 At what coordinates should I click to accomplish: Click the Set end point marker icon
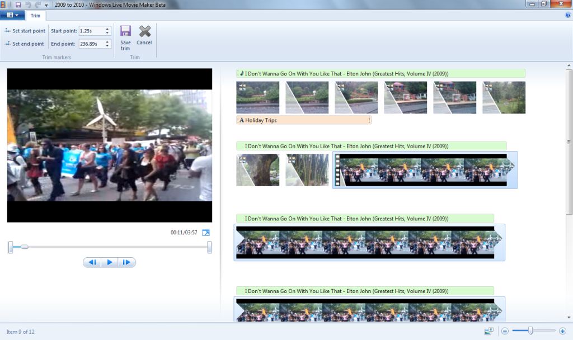point(7,44)
